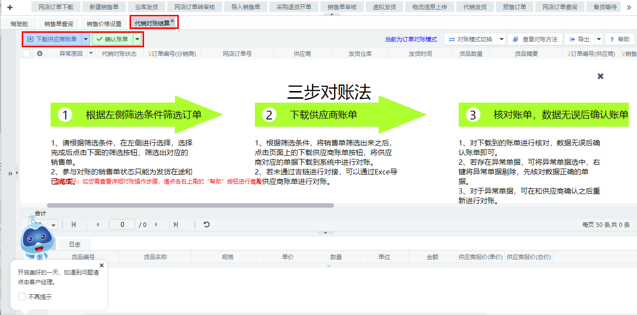This screenshot has width=637, height=315.
Task: Tick the 不再提示 checkbox
Action: pos(22,297)
